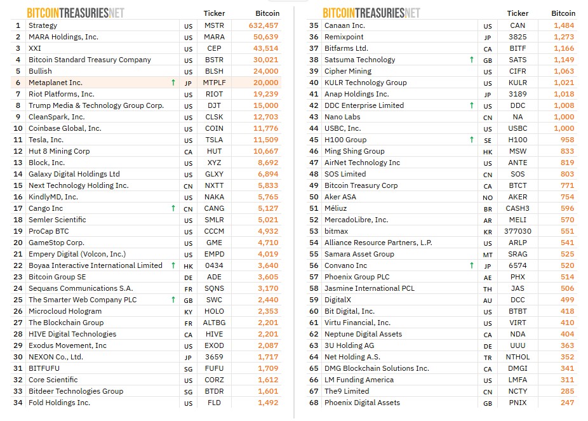Click the 285 Bitcoin value for The9 Limited
The width and height of the screenshot is (588, 421).
tap(568, 391)
